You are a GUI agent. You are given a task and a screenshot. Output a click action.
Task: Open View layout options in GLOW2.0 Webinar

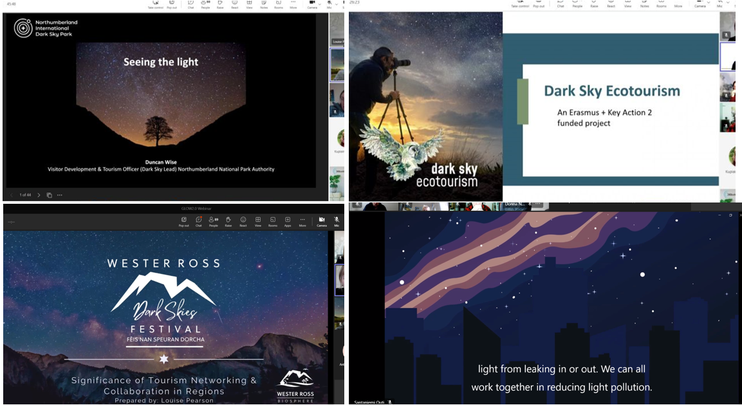(258, 221)
